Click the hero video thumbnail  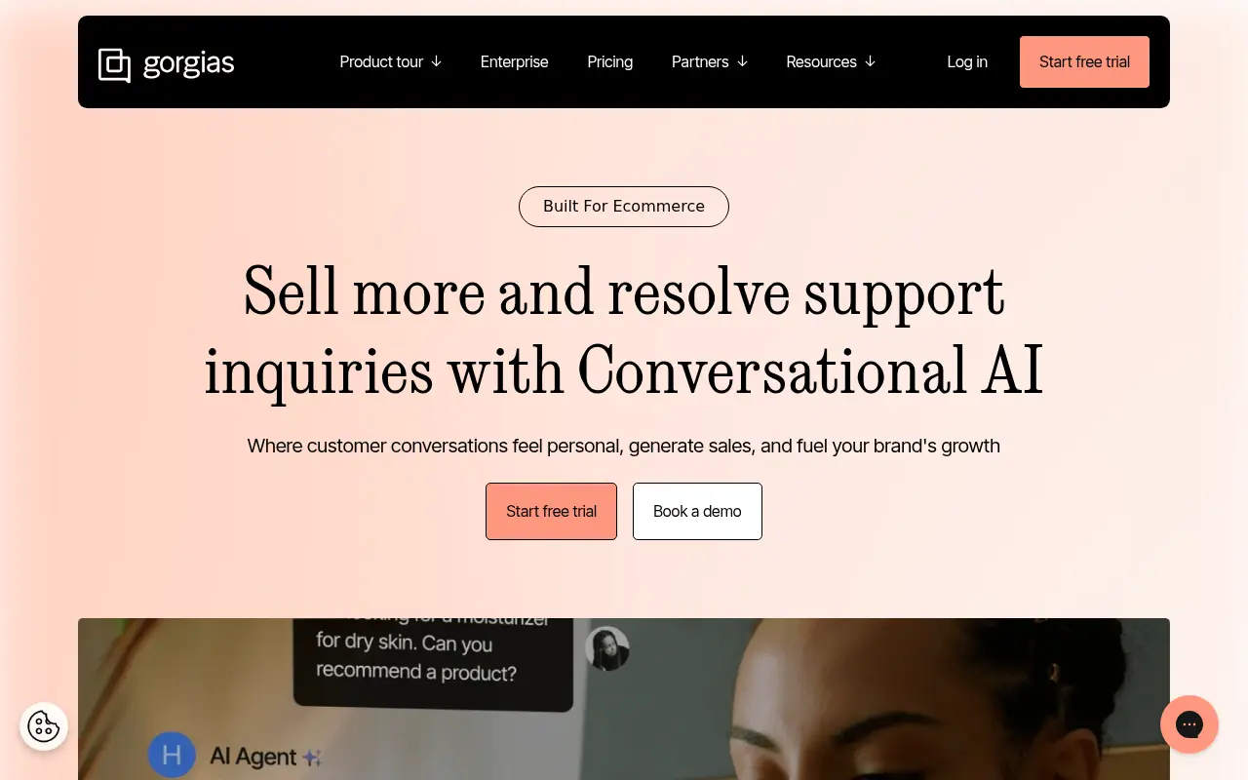point(624,699)
